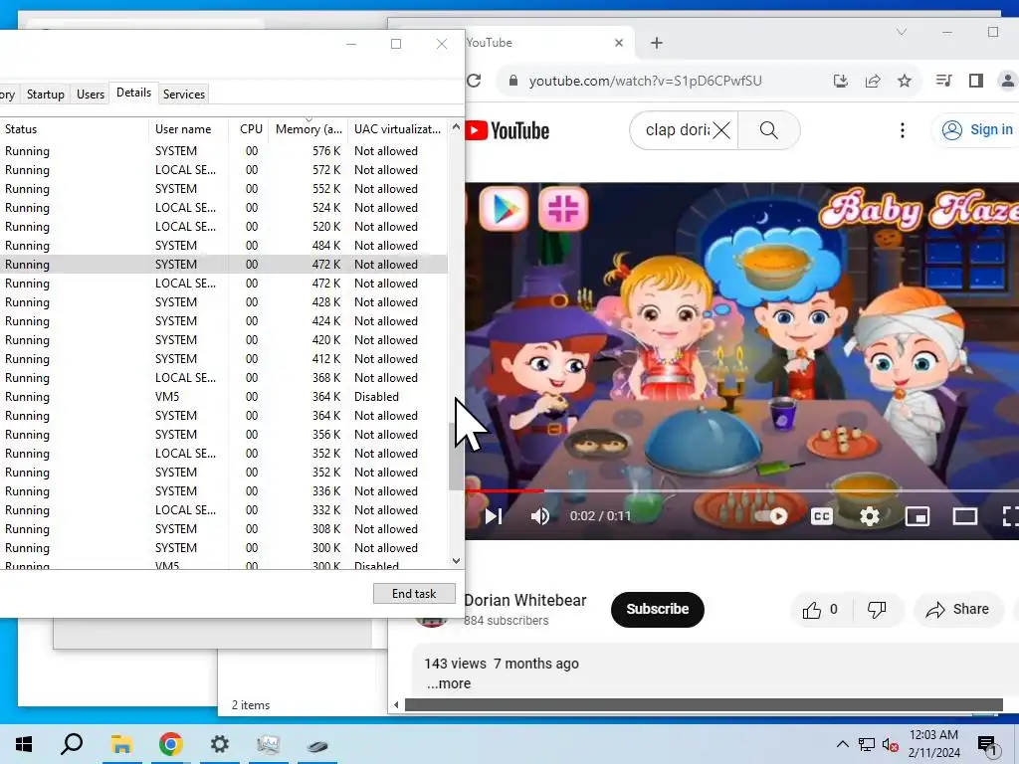Click Task Manager vertical scrollbar thumb
The image size is (1019, 764).
click(456, 457)
